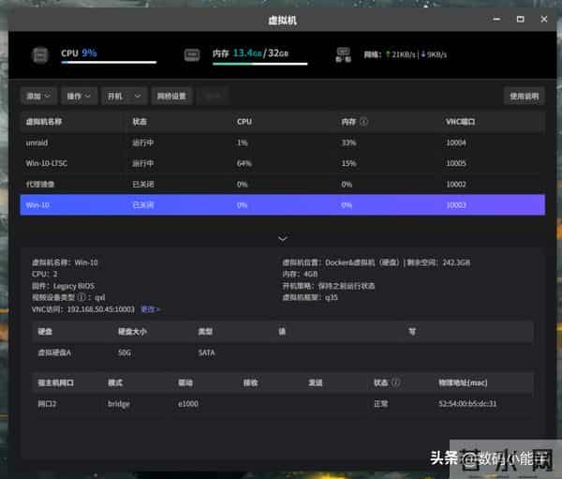The image size is (562, 479).
Task: Click the CPU 9% usage readout
Action: [79, 53]
